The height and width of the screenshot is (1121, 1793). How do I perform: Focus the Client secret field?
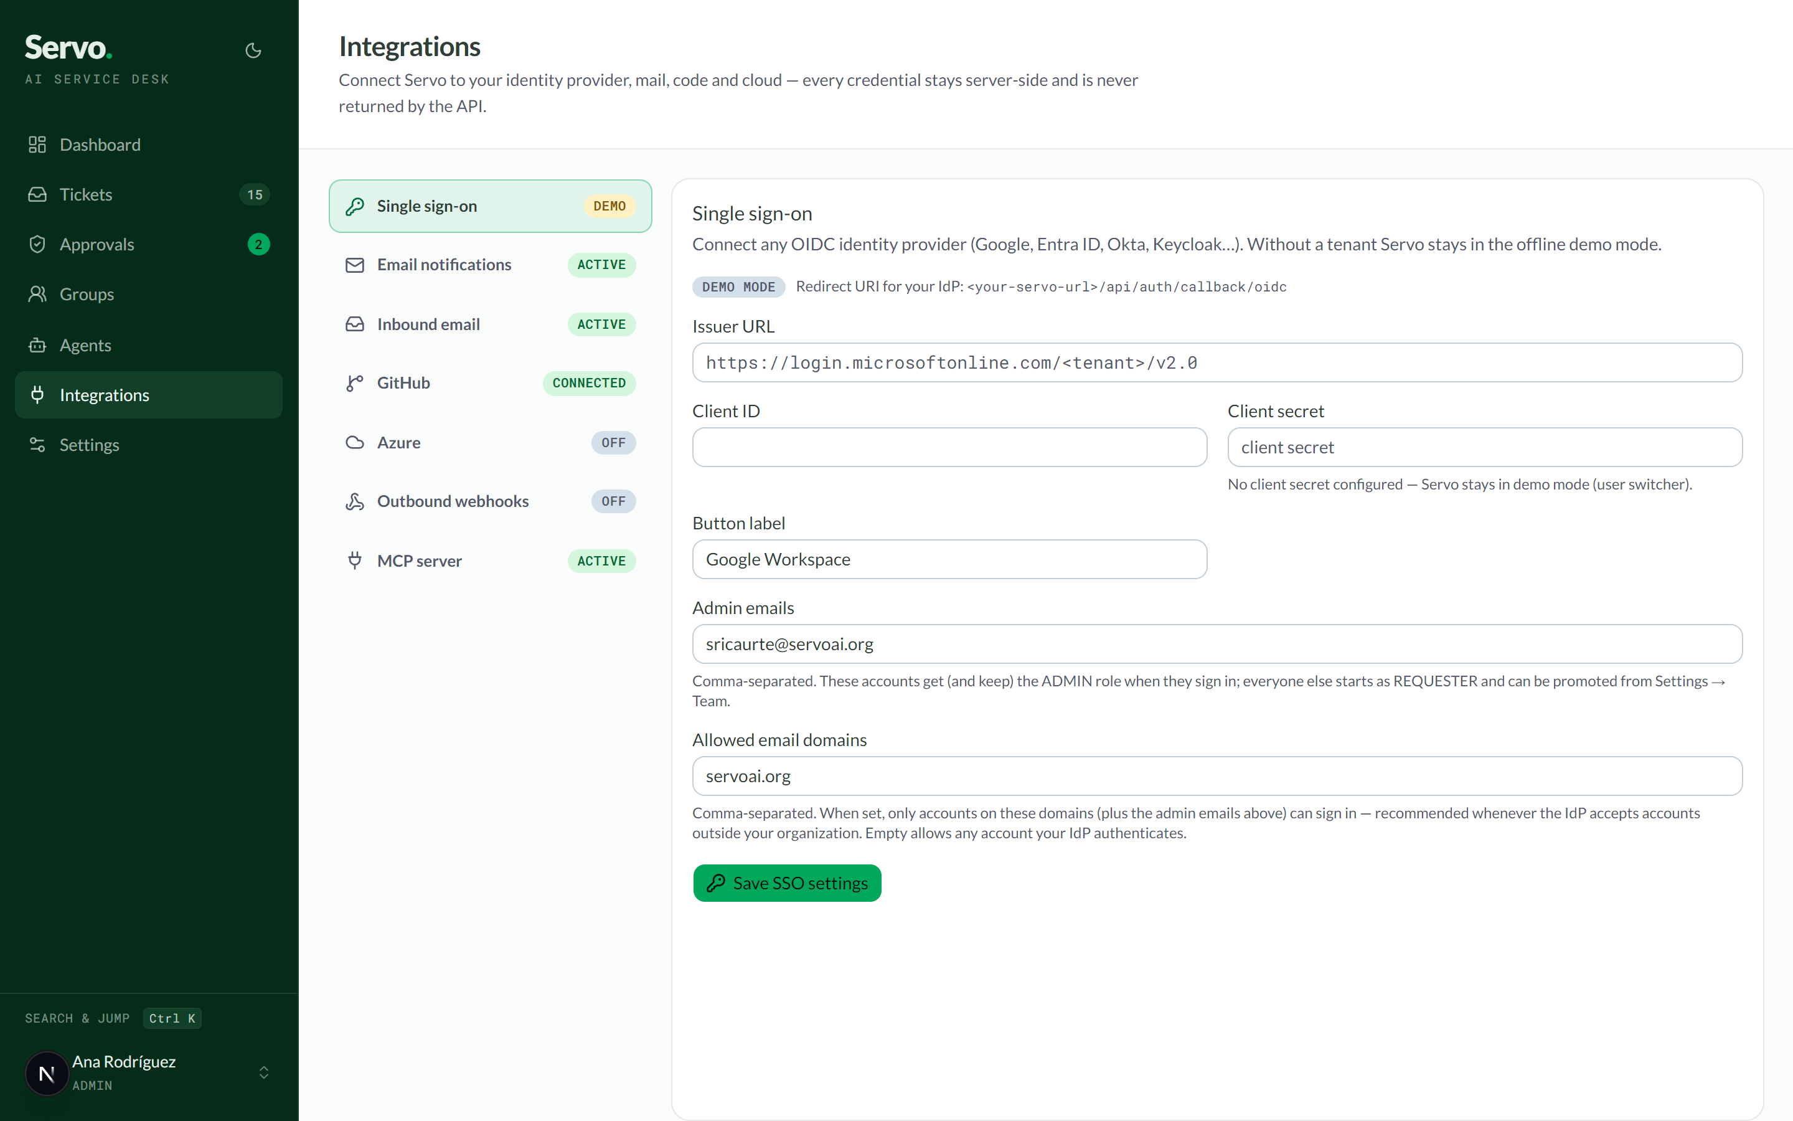(1484, 447)
